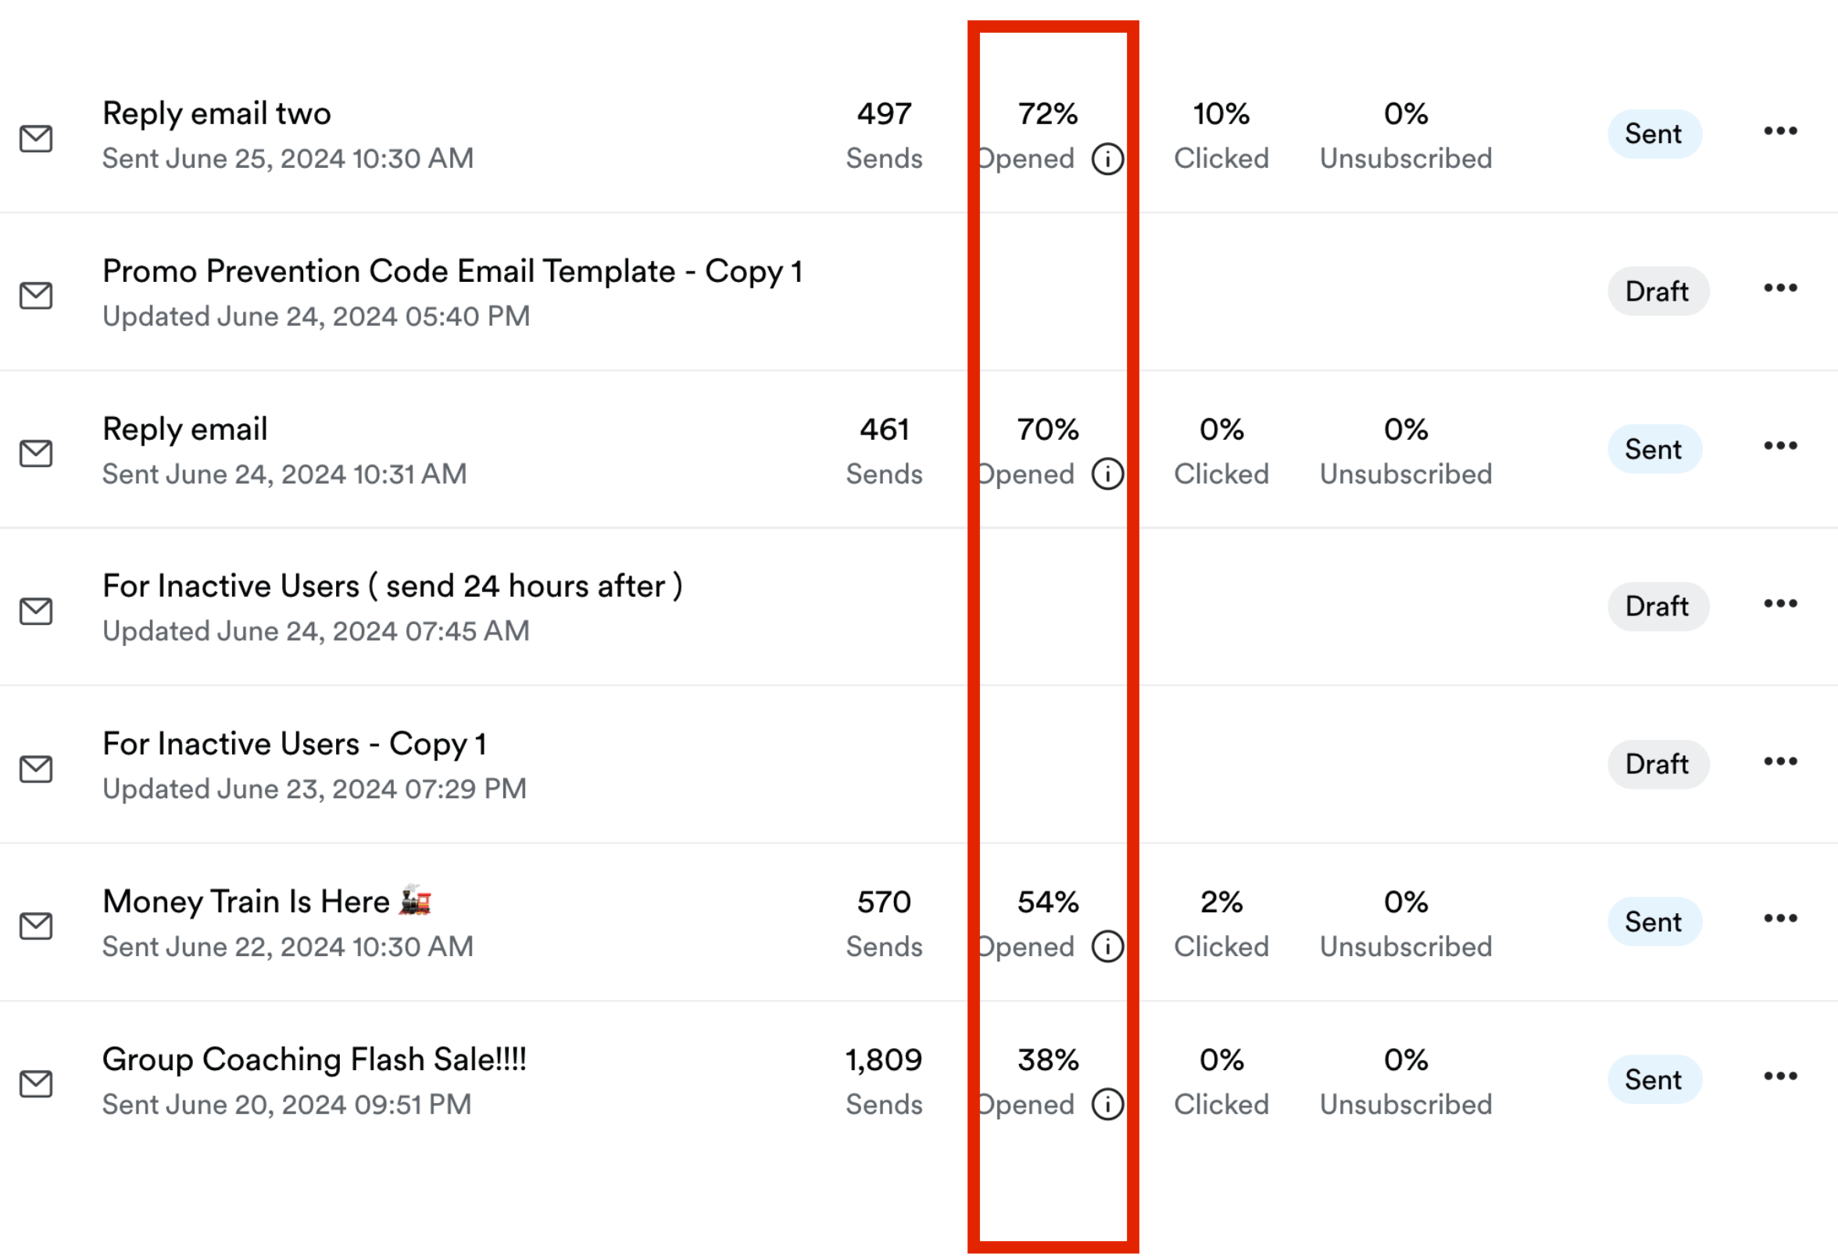This screenshot has height=1256, width=1838.
Task: Click info icon next to 72% Opened
Action: pos(1107,159)
